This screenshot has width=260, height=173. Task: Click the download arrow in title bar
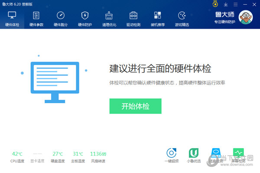point(225,4)
